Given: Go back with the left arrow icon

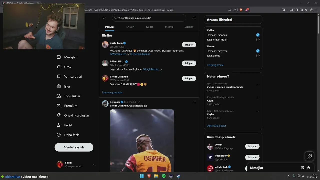Looking at the screenshot, I should [x=104, y=18].
